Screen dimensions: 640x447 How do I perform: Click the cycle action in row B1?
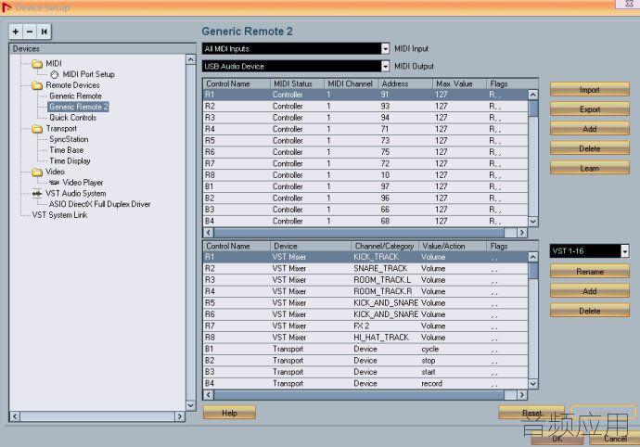point(430,349)
